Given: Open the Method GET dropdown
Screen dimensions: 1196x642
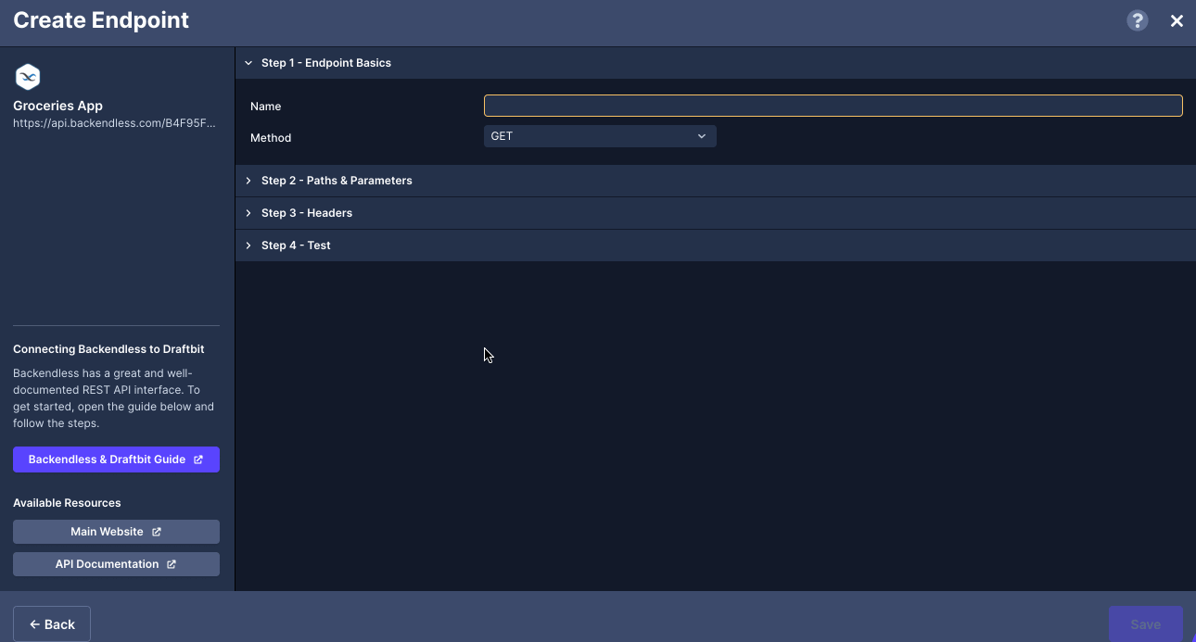Looking at the screenshot, I should [600, 136].
